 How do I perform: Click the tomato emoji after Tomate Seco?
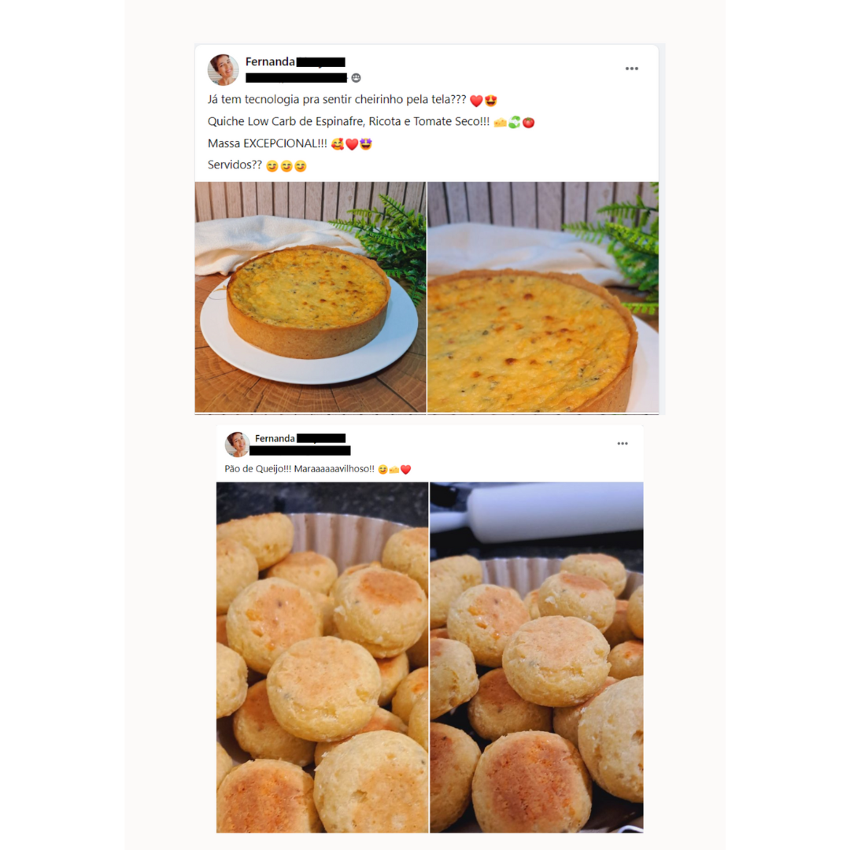(x=529, y=123)
